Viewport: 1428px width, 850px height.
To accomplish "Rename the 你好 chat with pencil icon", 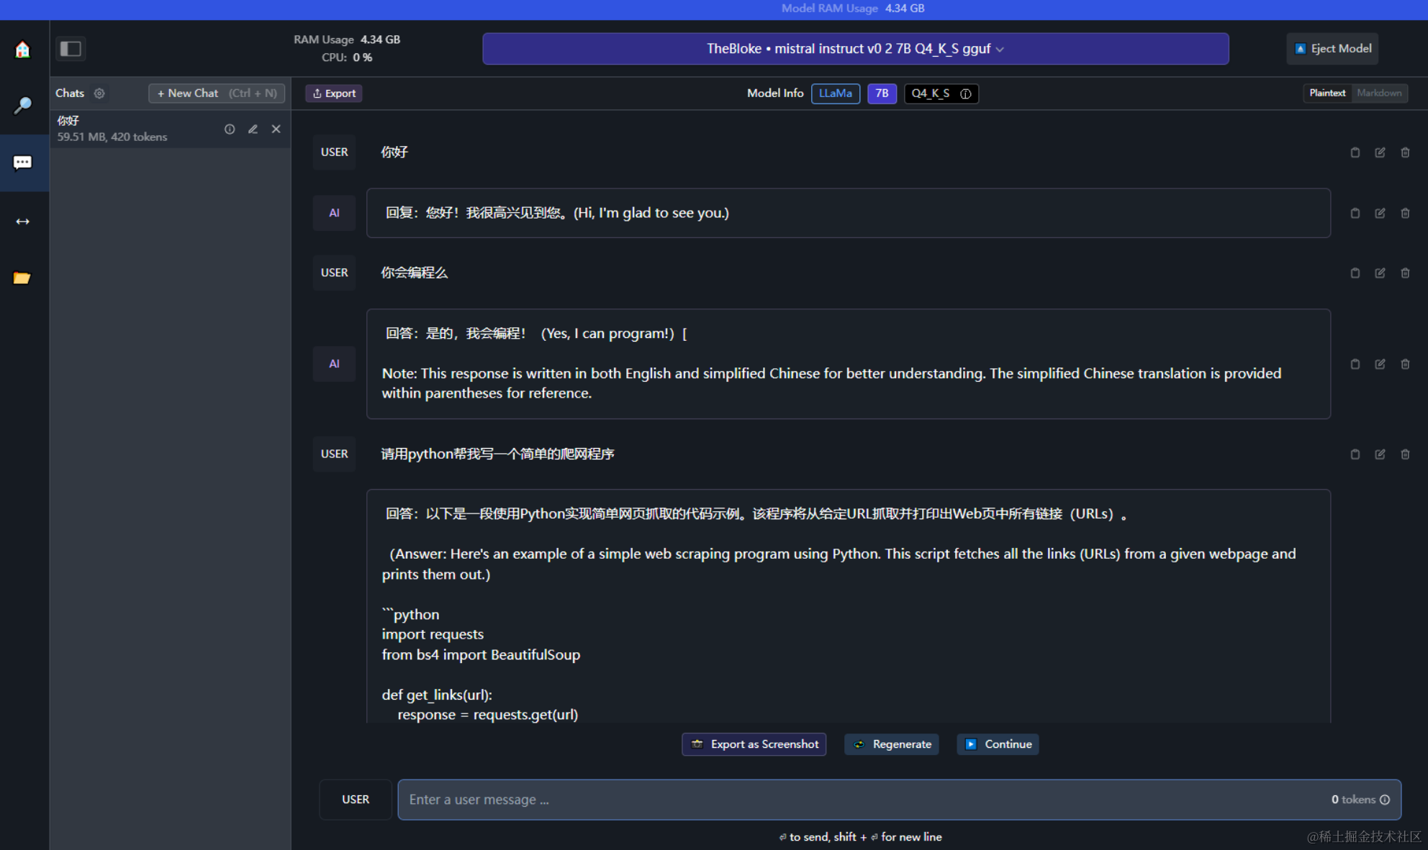I will pos(253,129).
